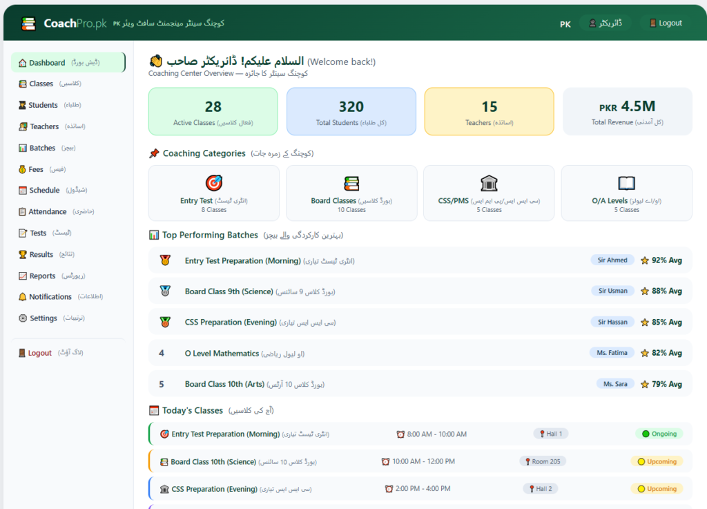
Task: Open today's Board Class 10th (Science) class
Action: [420, 461]
